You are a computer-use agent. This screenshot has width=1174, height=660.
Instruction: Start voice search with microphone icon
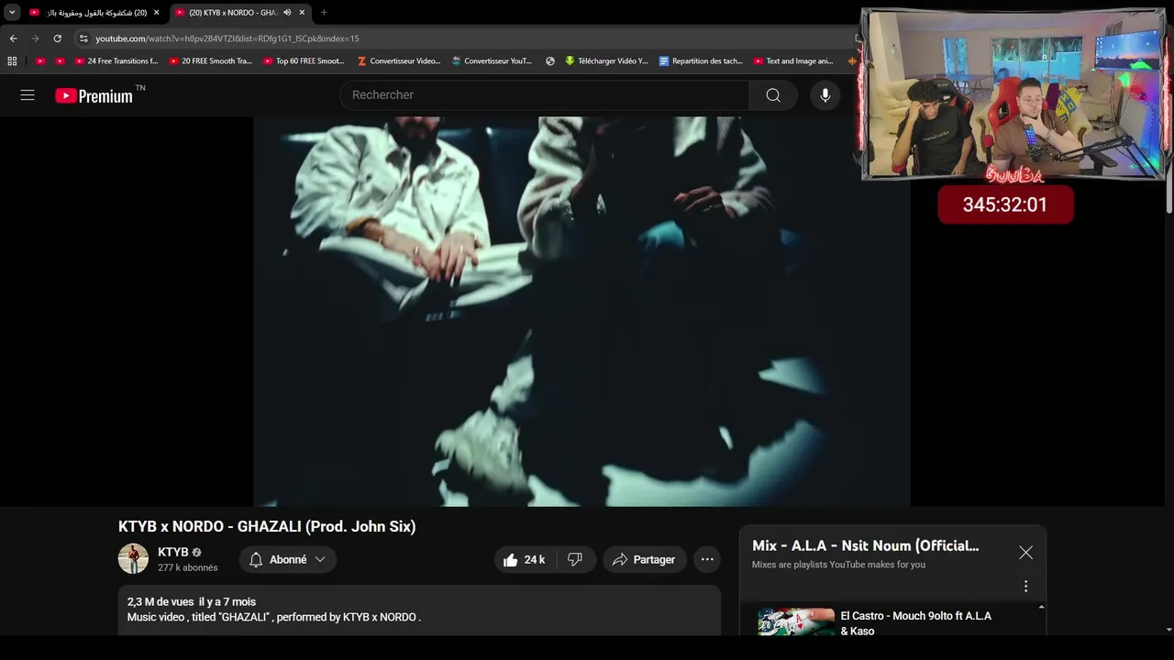point(825,95)
